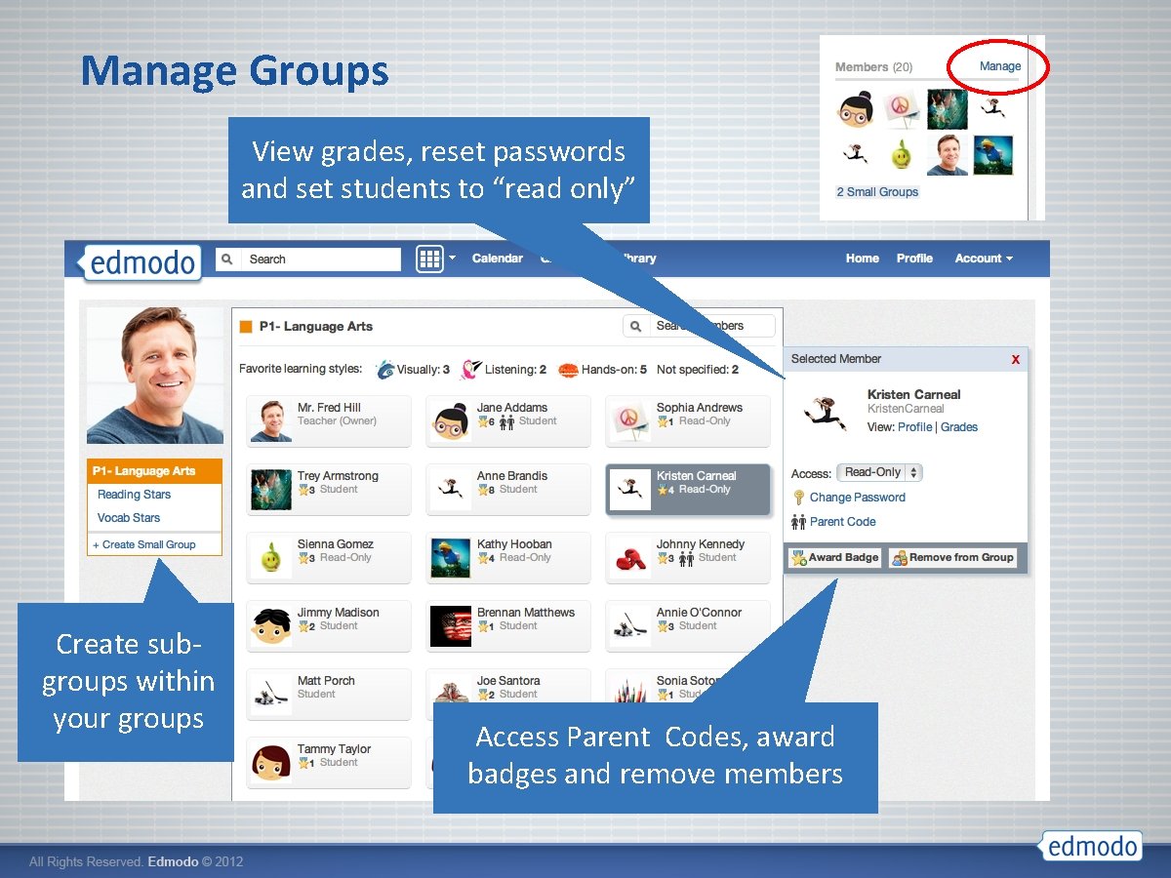Click Anne Brandis' jumping figure avatar

pos(451,490)
